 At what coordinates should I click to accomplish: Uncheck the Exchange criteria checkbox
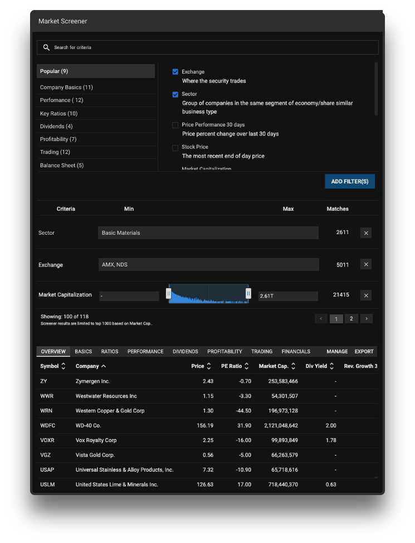[x=175, y=72]
